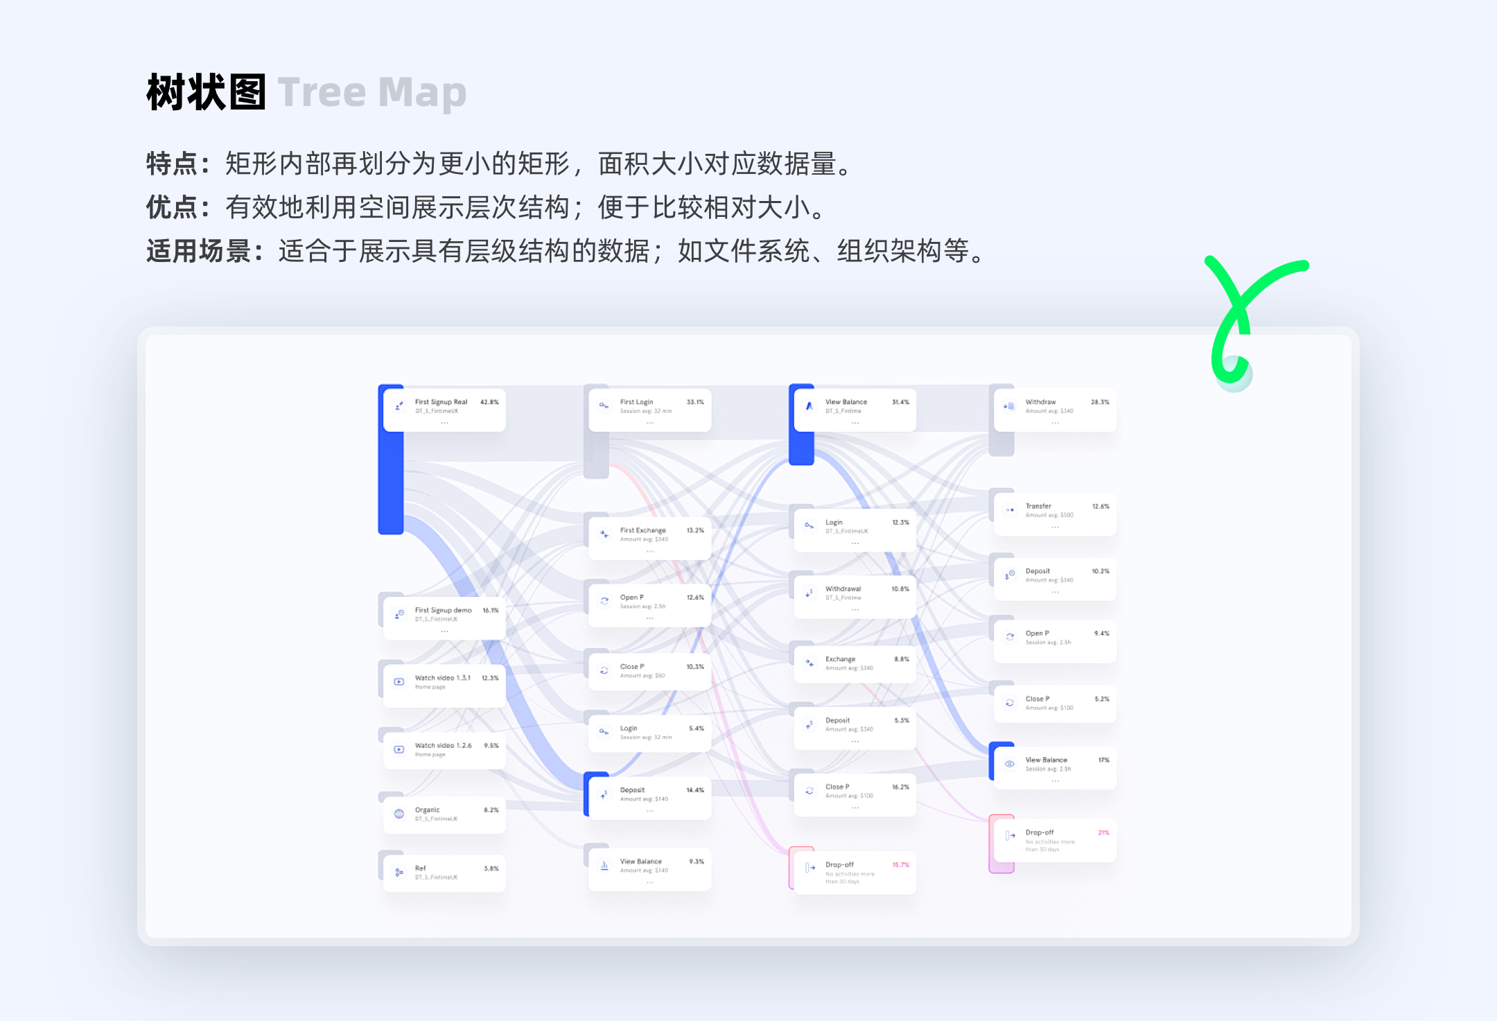Expand the ellipsis on Deposit 14.4% card

649,811
